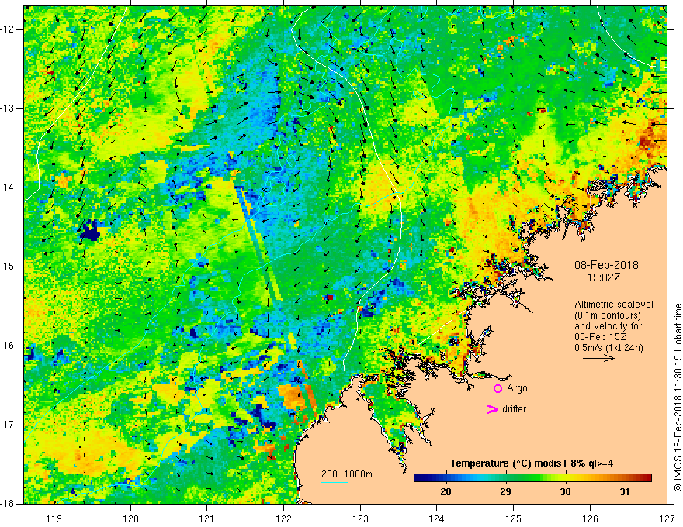This screenshot has height=527, width=683.
Task: Click longitude axis label 121
Action: pos(207,518)
